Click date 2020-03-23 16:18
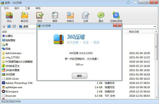159x104 pixels. [x=139, y=66]
